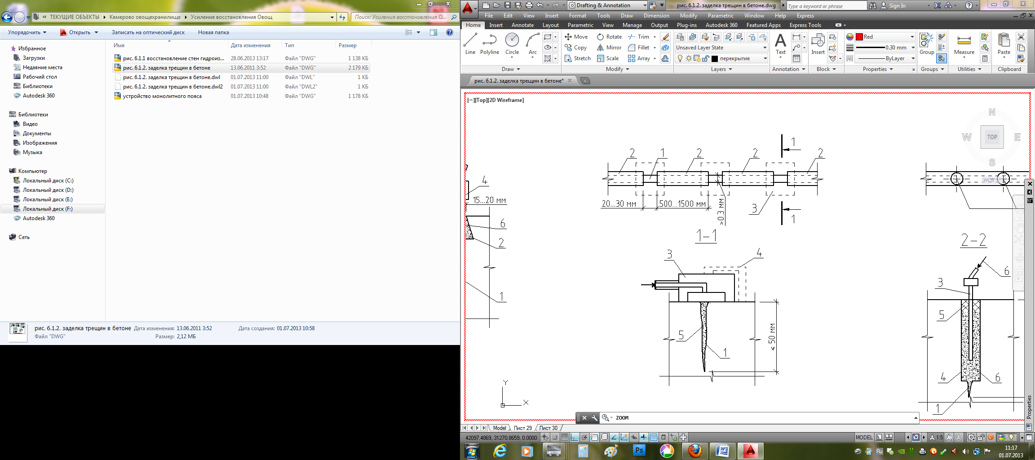Click the Insert block tool
This screenshot has width=1035, height=460.
(818, 44)
